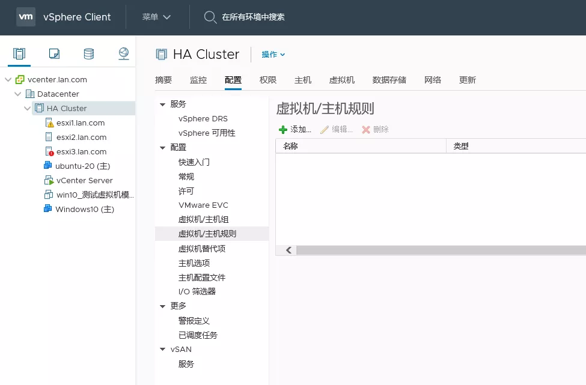Open the Storage inventory view icon

[x=89, y=54]
